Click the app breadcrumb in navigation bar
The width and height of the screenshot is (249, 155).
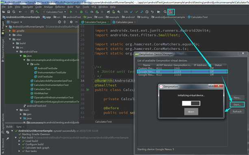[x=47, y=17]
